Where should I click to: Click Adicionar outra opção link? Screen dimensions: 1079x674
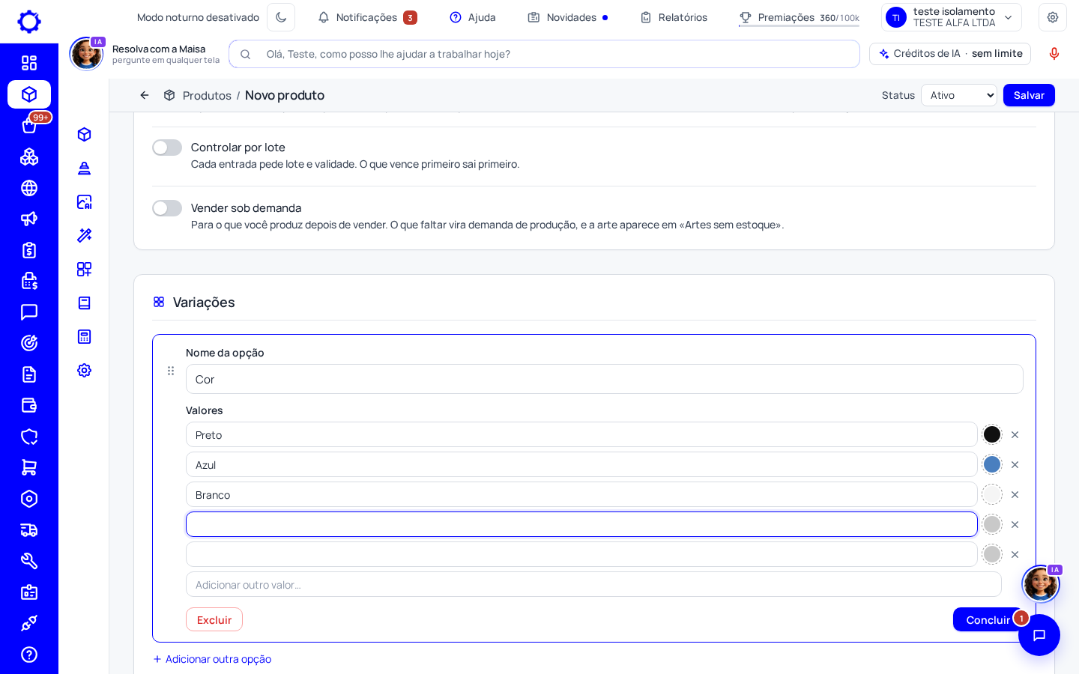click(x=212, y=659)
